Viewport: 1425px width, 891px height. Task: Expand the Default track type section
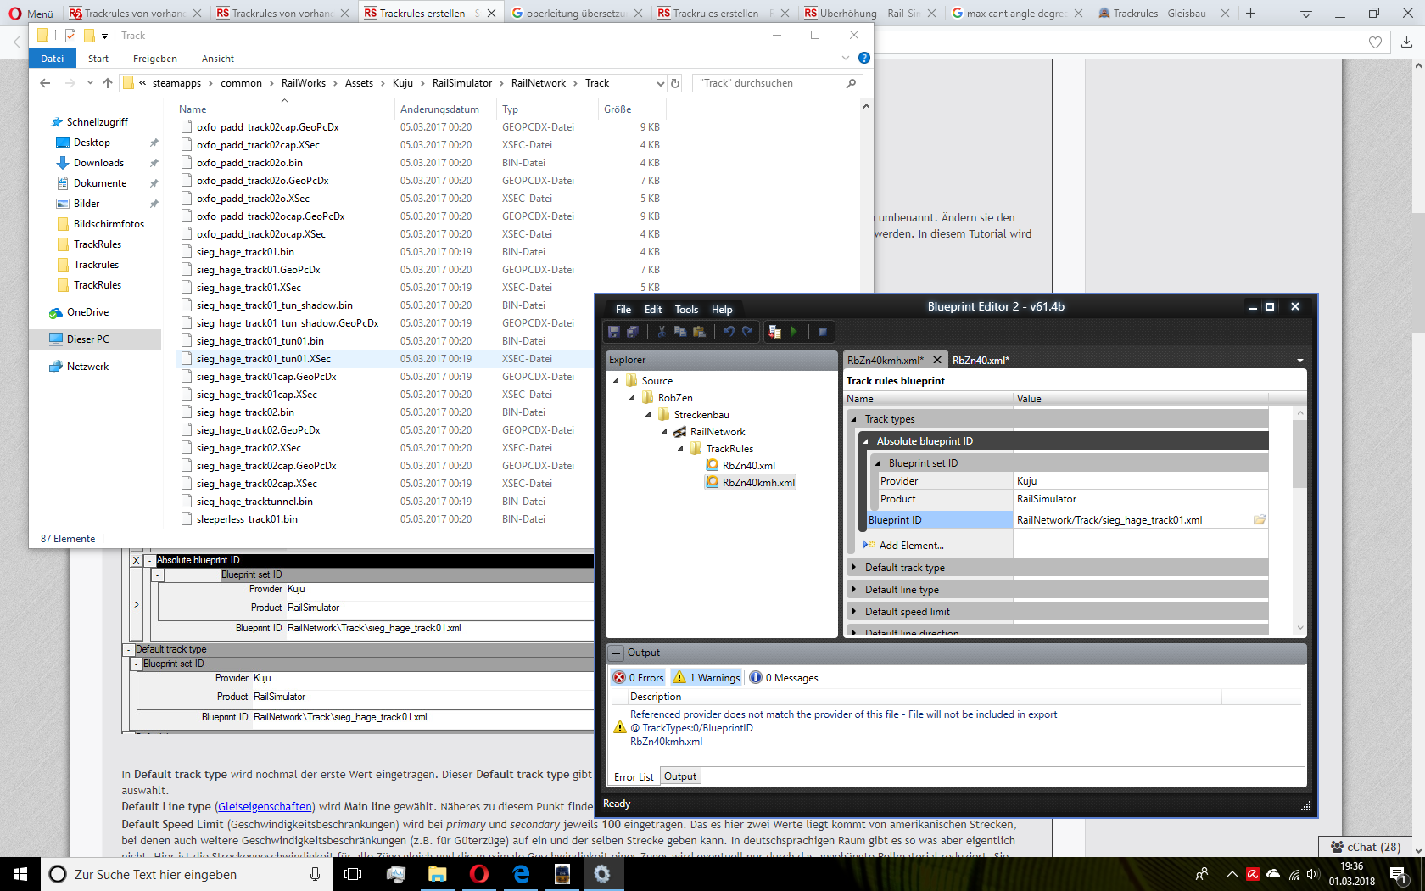click(854, 568)
